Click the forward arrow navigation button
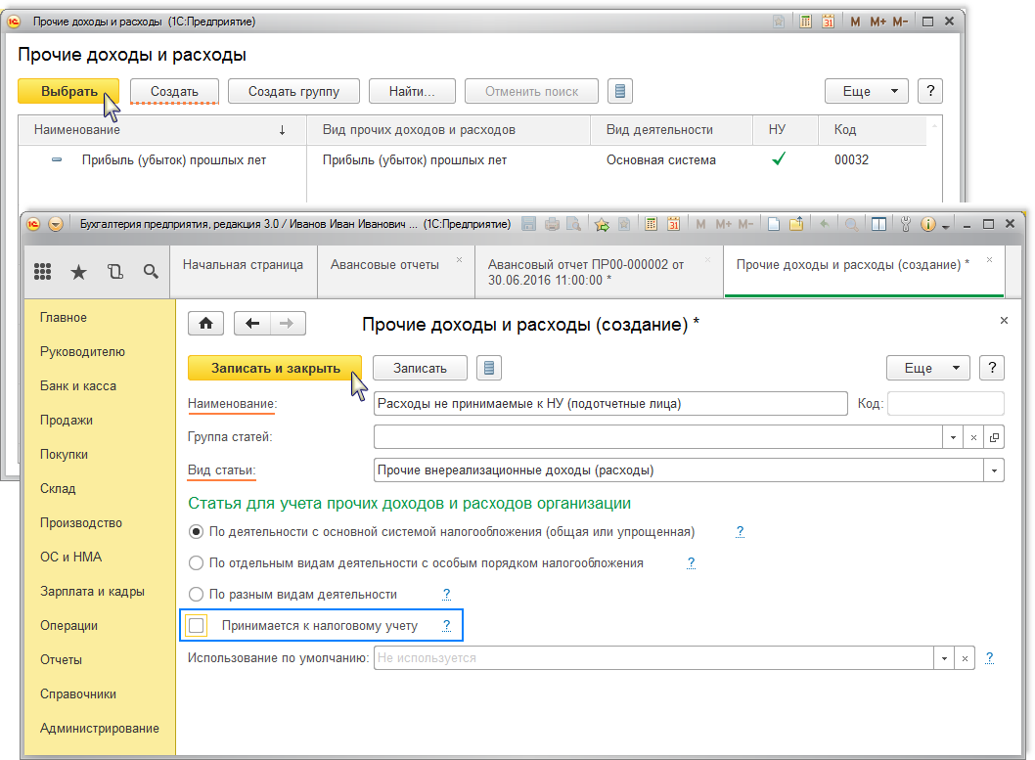The image size is (1035, 760). [288, 323]
